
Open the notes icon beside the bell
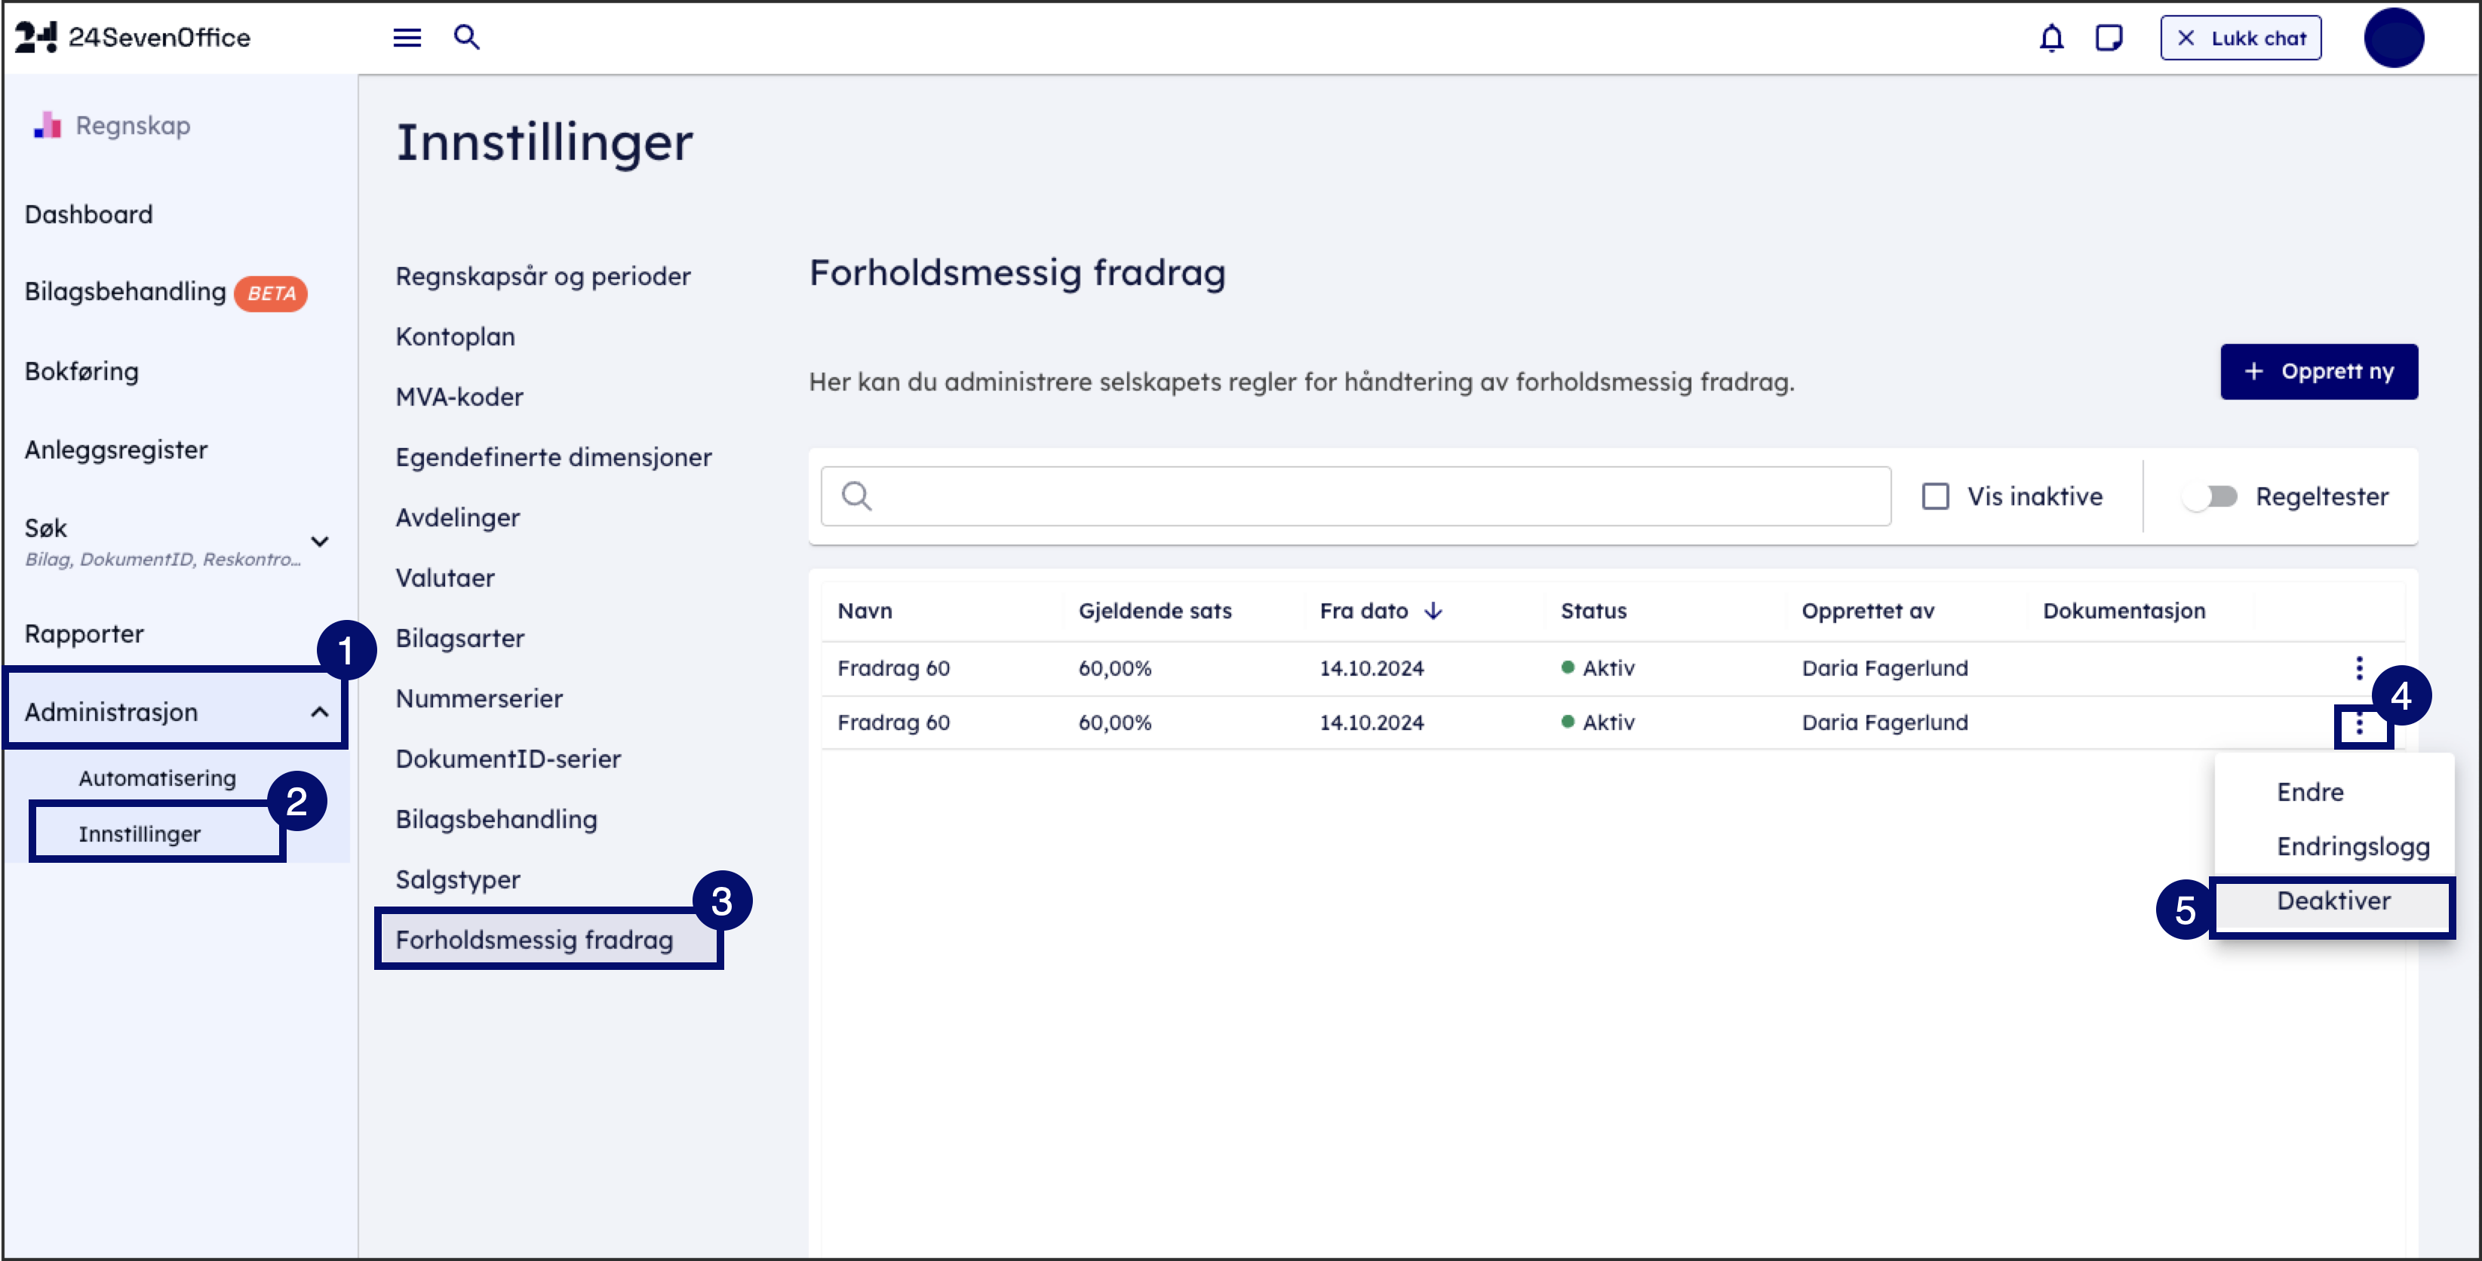tap(2108, 38)
